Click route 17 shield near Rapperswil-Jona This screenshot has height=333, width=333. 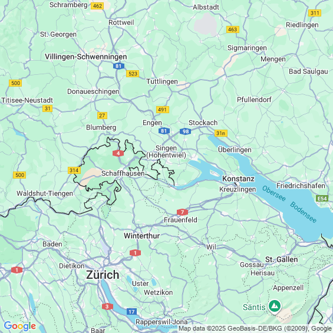(x=131, y=312)
